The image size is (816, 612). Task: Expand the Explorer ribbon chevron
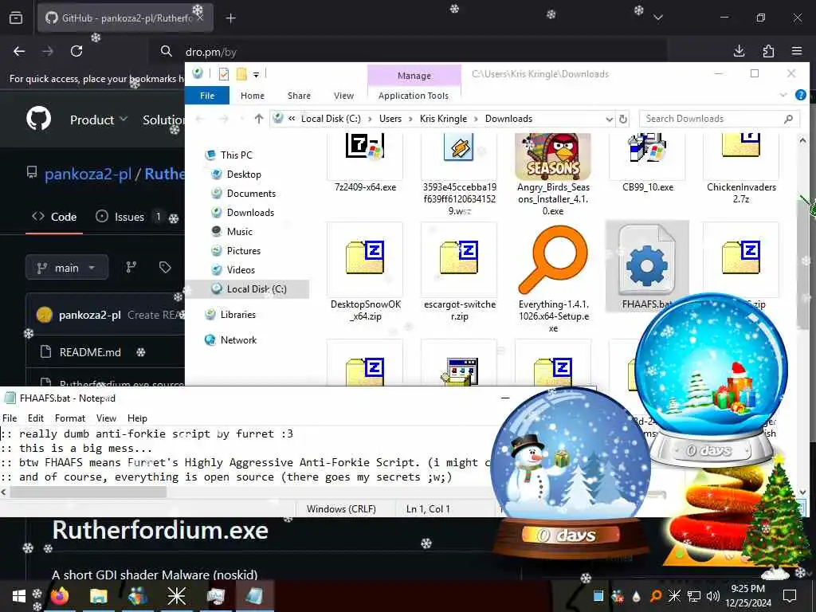click(783, 95)
